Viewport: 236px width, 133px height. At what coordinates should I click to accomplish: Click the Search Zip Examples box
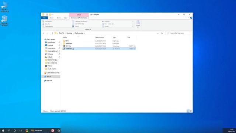pos(178,33)
